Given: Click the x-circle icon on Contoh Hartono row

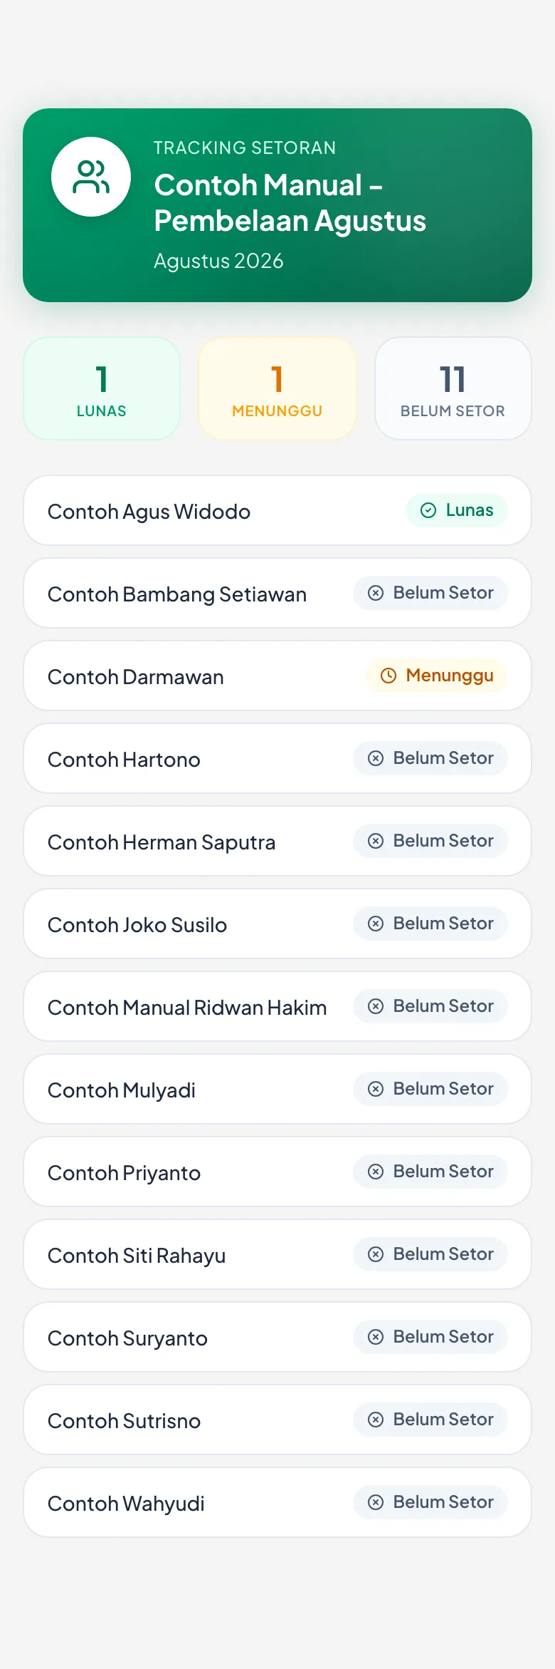Looking at the screenshot, I should [376, 758].
